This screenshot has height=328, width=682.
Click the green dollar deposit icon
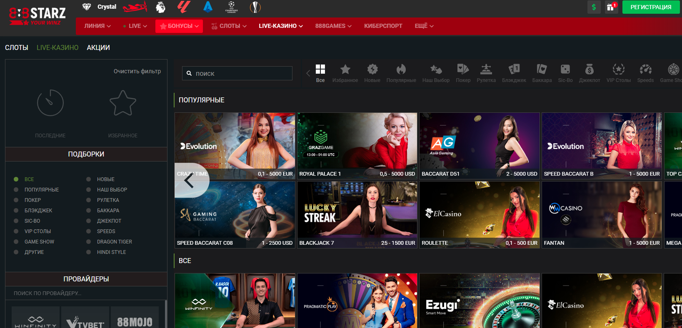pyautogui.click(x=594, y=7)
